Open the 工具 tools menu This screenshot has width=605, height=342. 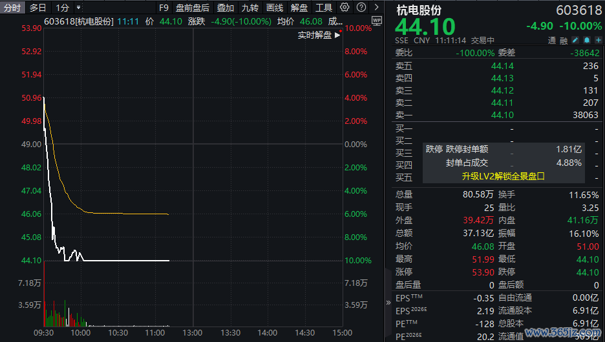[x=324, y=7]
